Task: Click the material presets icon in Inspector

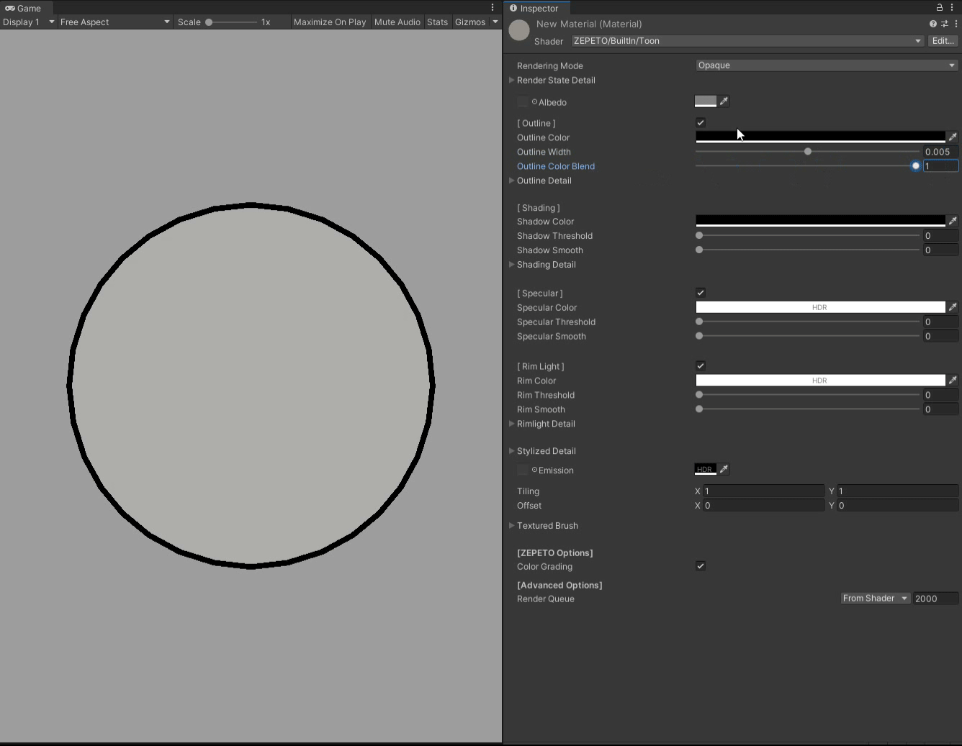Action: tap(944, 24)
